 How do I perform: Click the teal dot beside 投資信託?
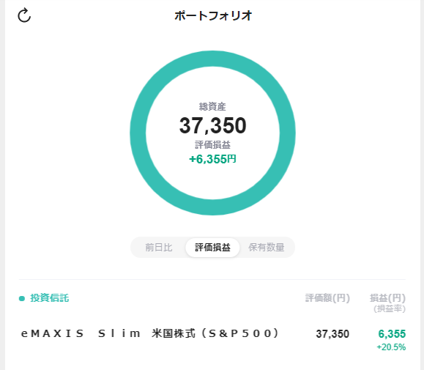[x=22, y=299]
